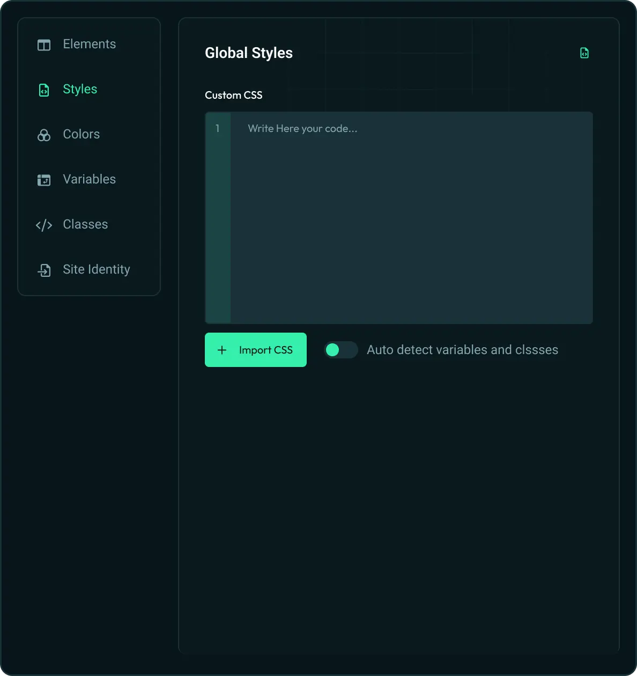The width and height of the screenshot is (637, 676).
Task: Click the Custom CSS field label
Action: (233, 95)
